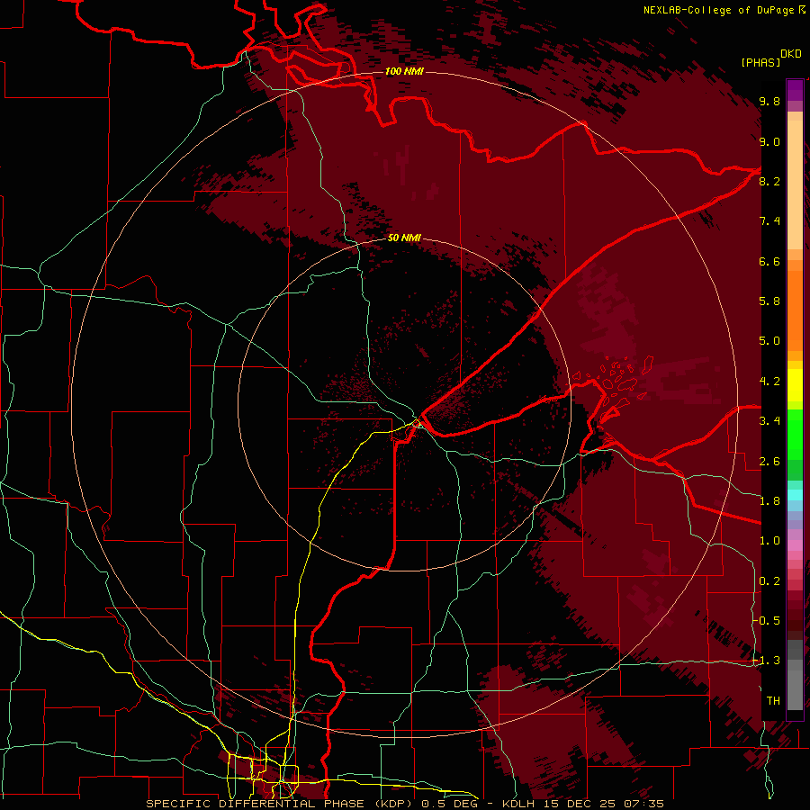This screenshot has height=810, width=810.
Task: Click the 6.6 legend value
Action: click(x=769, y=261)
